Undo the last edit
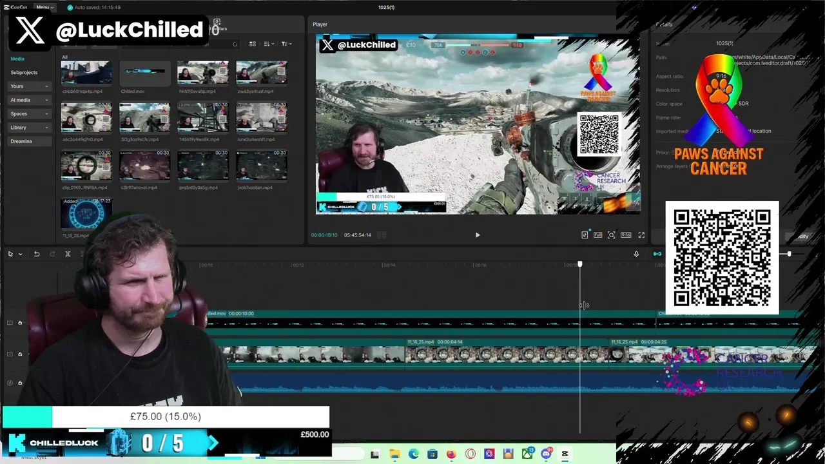 pos(37,254)
